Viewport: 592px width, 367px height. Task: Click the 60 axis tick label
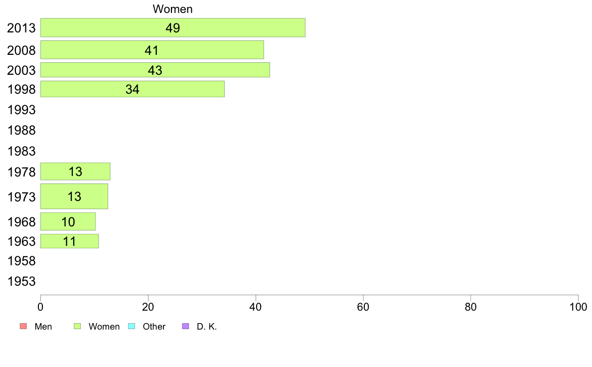[363, 307]
